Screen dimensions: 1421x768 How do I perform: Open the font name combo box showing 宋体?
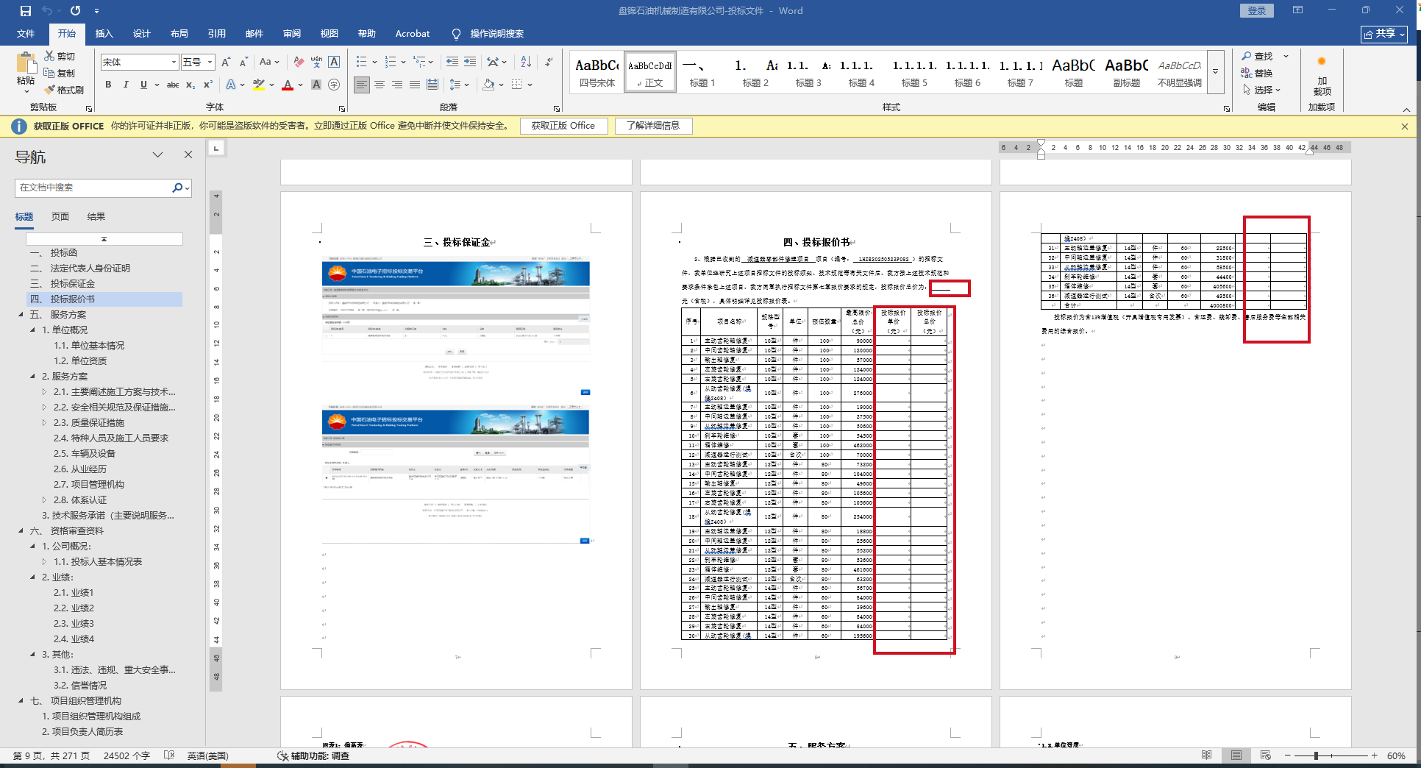click(140, 62)
